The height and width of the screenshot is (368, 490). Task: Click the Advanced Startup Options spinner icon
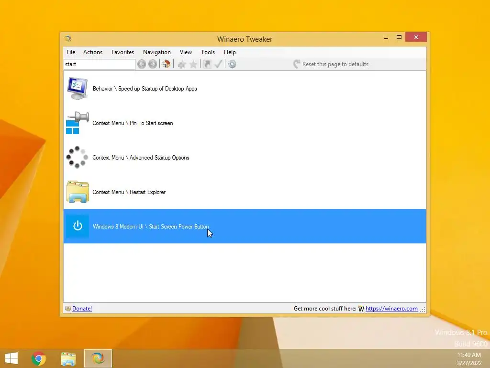78,157
